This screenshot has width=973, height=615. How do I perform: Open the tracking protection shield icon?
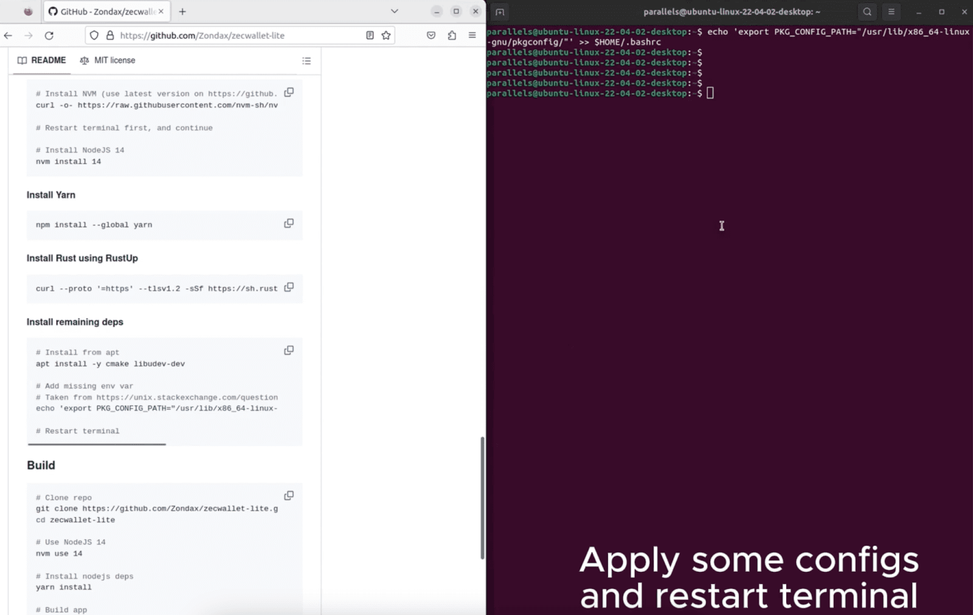94,35
